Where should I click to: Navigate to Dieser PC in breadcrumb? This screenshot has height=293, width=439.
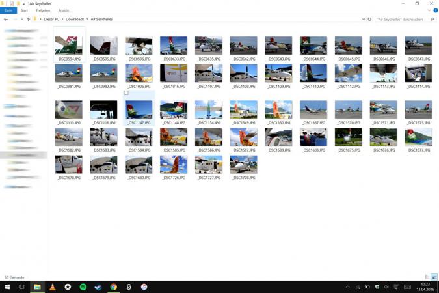click(51, 20)
